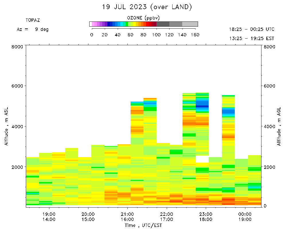Click left axis label '2000'
This screenshot has height=229, width=287.
click(x=18, y=167)
